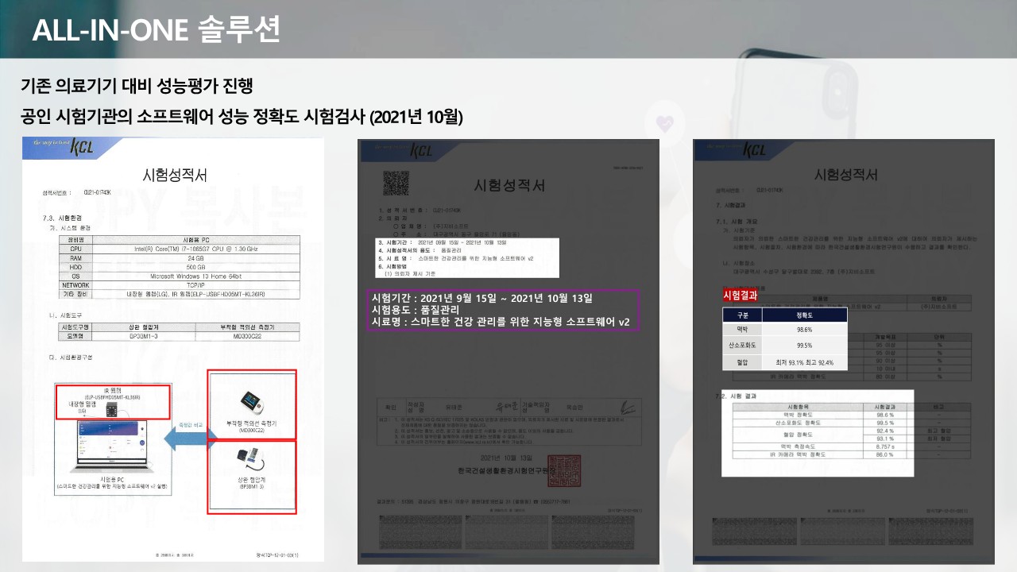The image size is (1017, 572).
Task: Click the highlighted '3. 시험기간' line on the certificate
Action: click(443, 242)
